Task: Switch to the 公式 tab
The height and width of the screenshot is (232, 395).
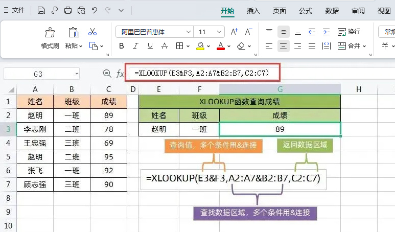Action: pyautogui.click(x=306, y=11)
